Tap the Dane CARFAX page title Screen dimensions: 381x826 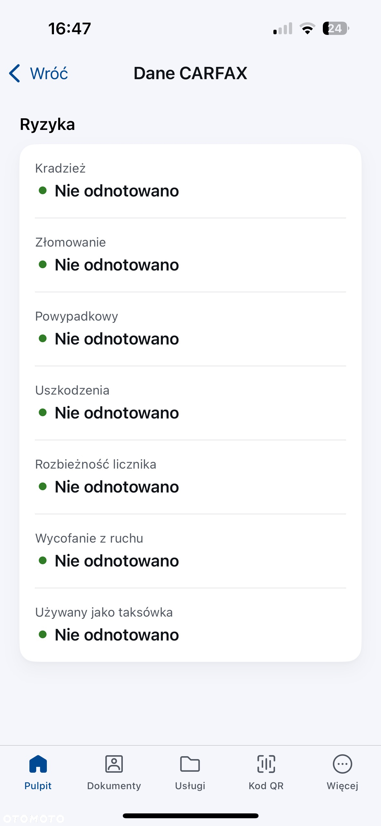(190, 73)
